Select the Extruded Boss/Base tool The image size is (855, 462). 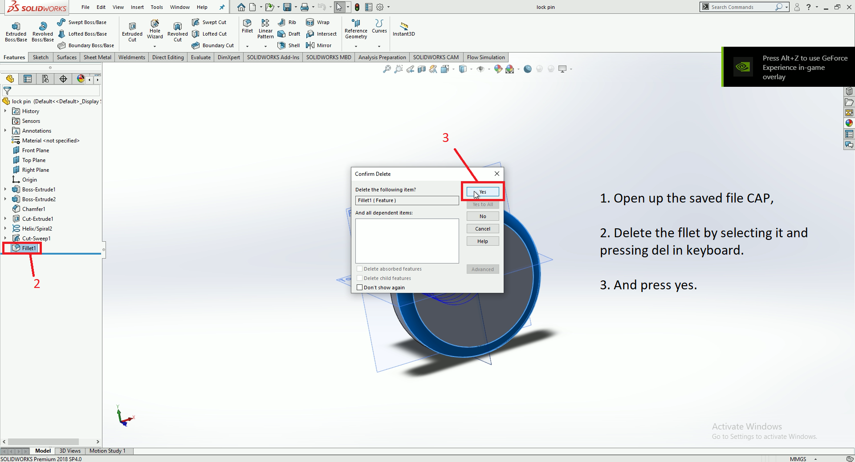pyautogui.click(x=16, y=32)
